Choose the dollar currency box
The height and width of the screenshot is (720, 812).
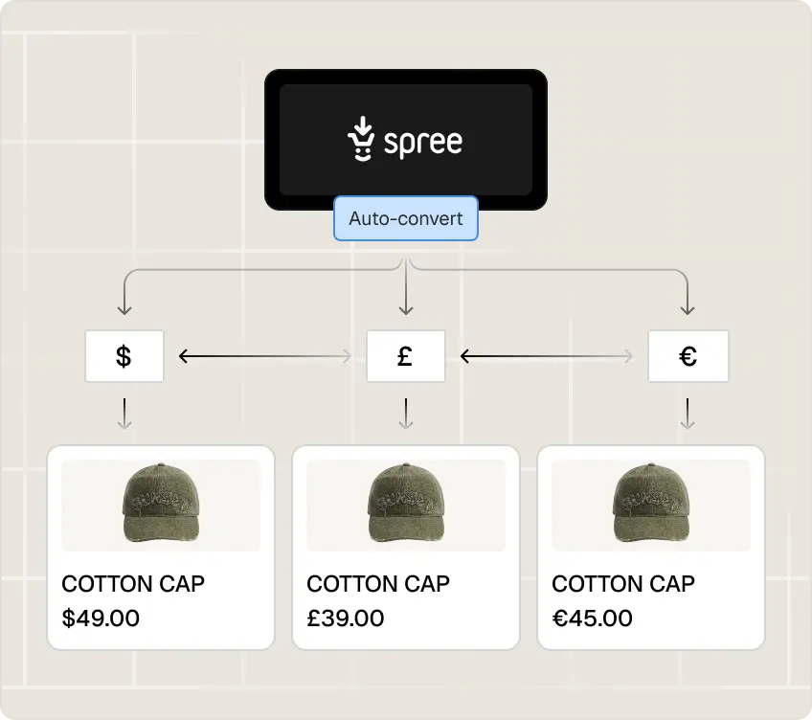124,356
